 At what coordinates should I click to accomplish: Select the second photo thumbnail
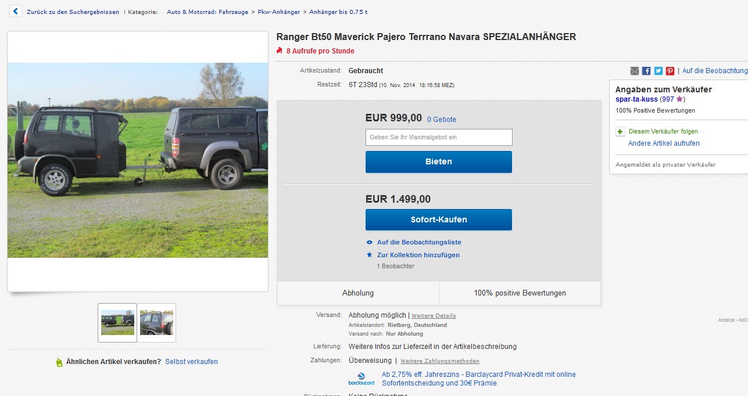[x=156, y=322]
